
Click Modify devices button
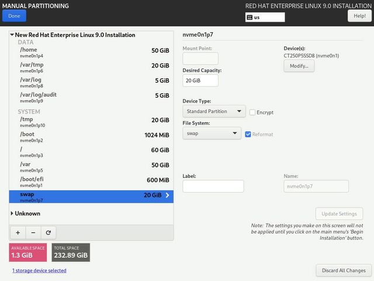point(299,66)
